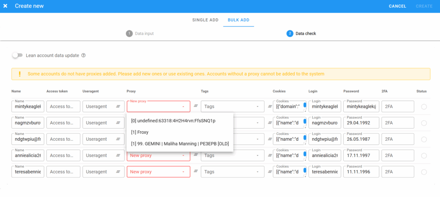Screen dimensions: 440x197
Task: Click CANCEL in the header
Action: (x=397, y=6)
